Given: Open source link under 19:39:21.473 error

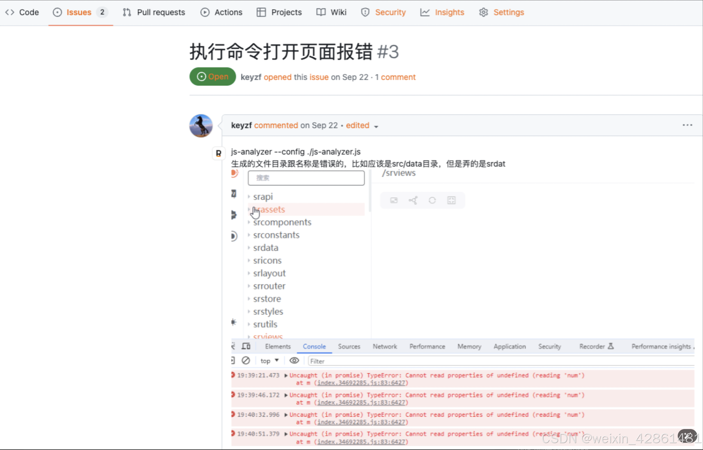Looking at the screenshot, I should pyautogui.click(x=361, y=383).
